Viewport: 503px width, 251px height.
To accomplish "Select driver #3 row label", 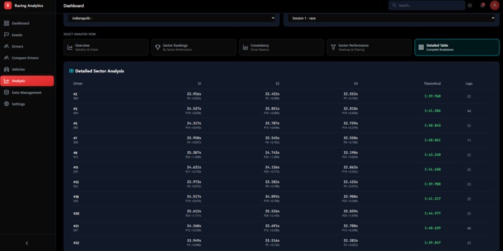I will point(76,109).
